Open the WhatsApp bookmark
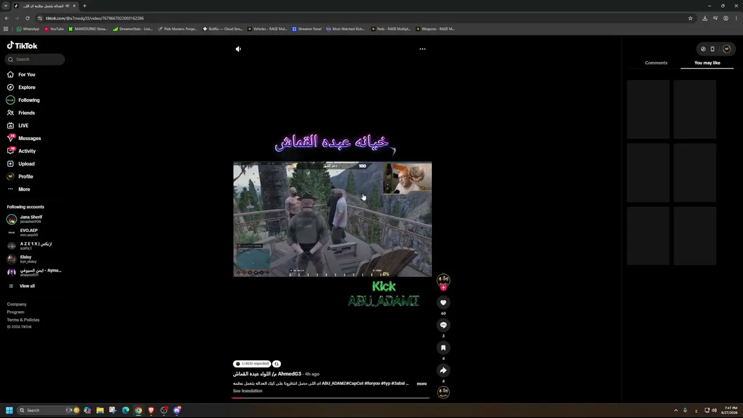 [28, 29]
